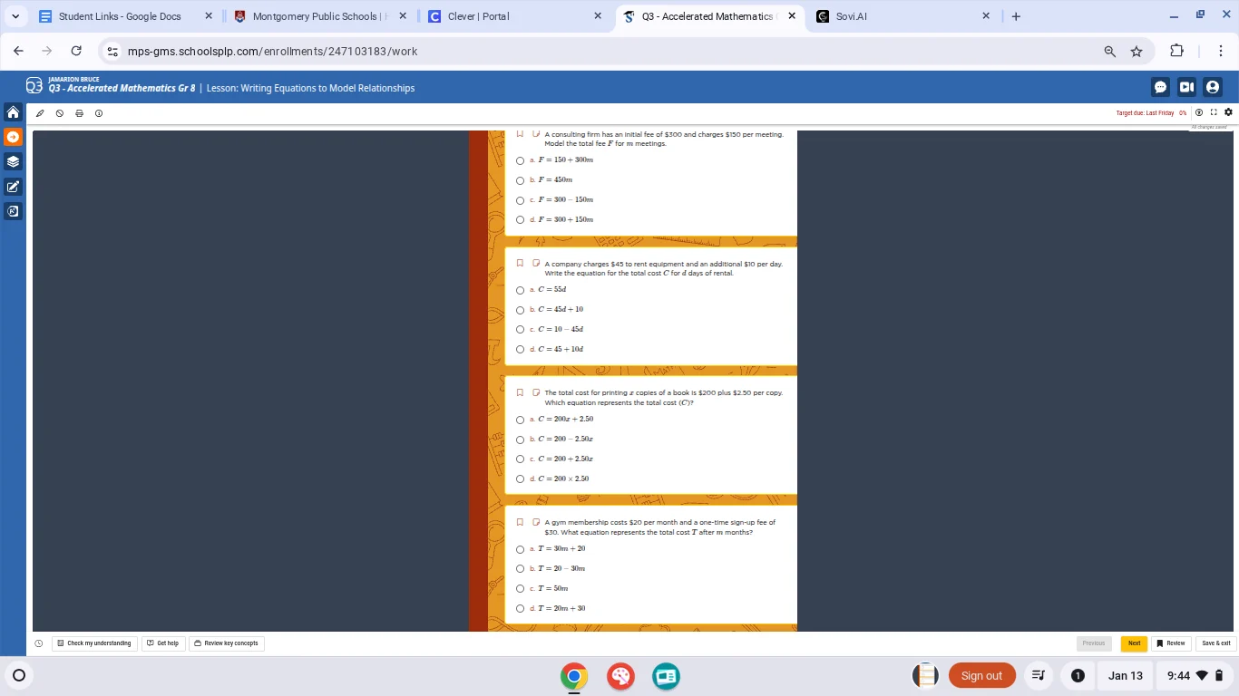Image resolution: width=1239 pixels, height=696 pixels.
Task: Open the edit notepad sidebar icon
Action: coord(13,187)
